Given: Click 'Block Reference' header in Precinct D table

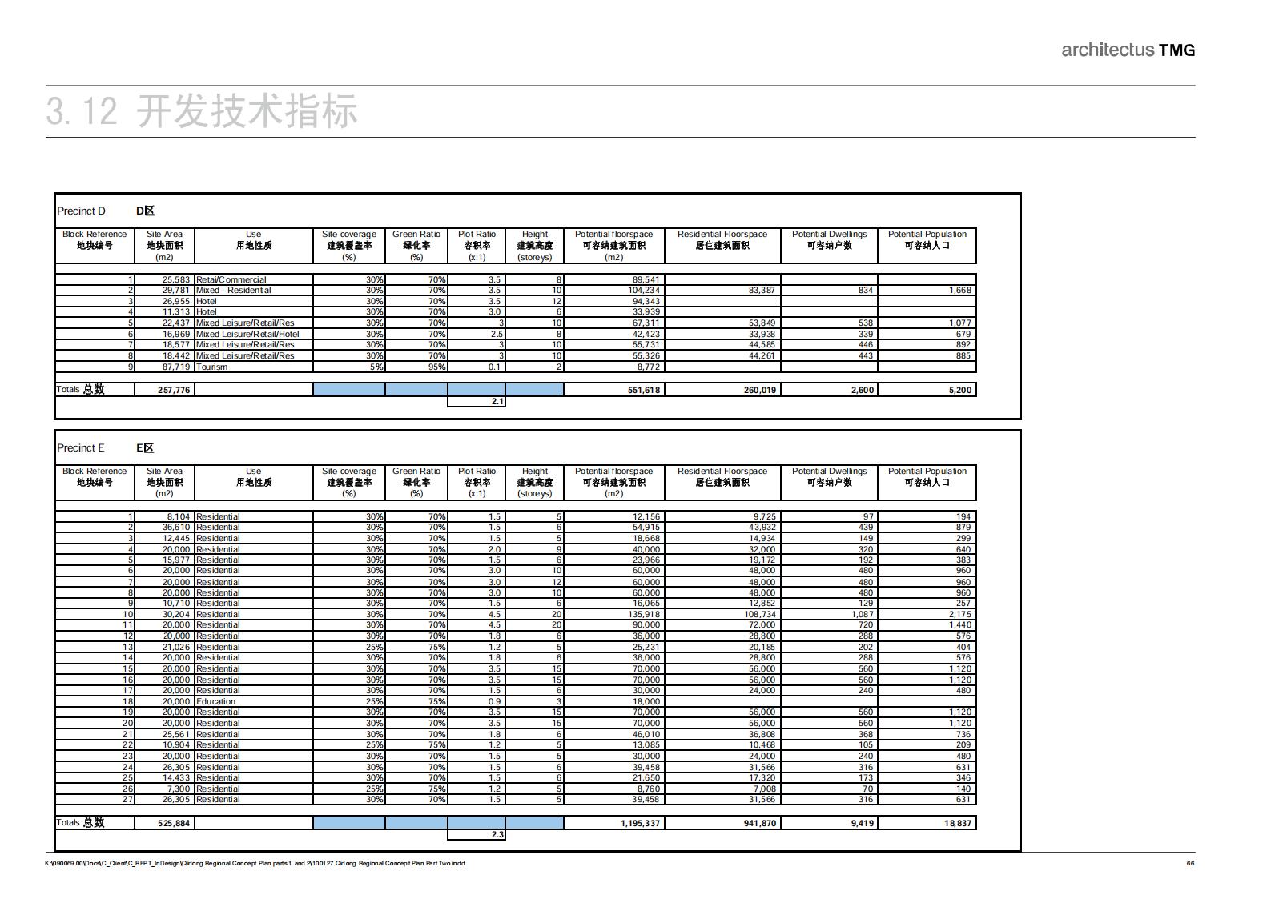Looking at the screenshot, I should coord(95,235).
